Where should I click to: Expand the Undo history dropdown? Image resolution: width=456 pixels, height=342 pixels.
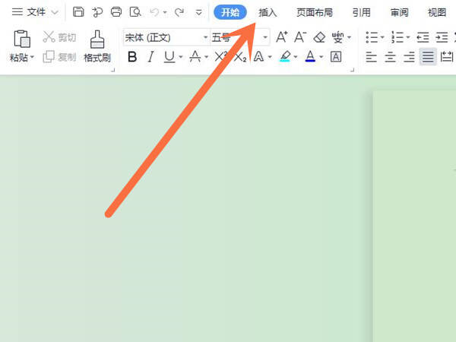click(x=165, y=12)
